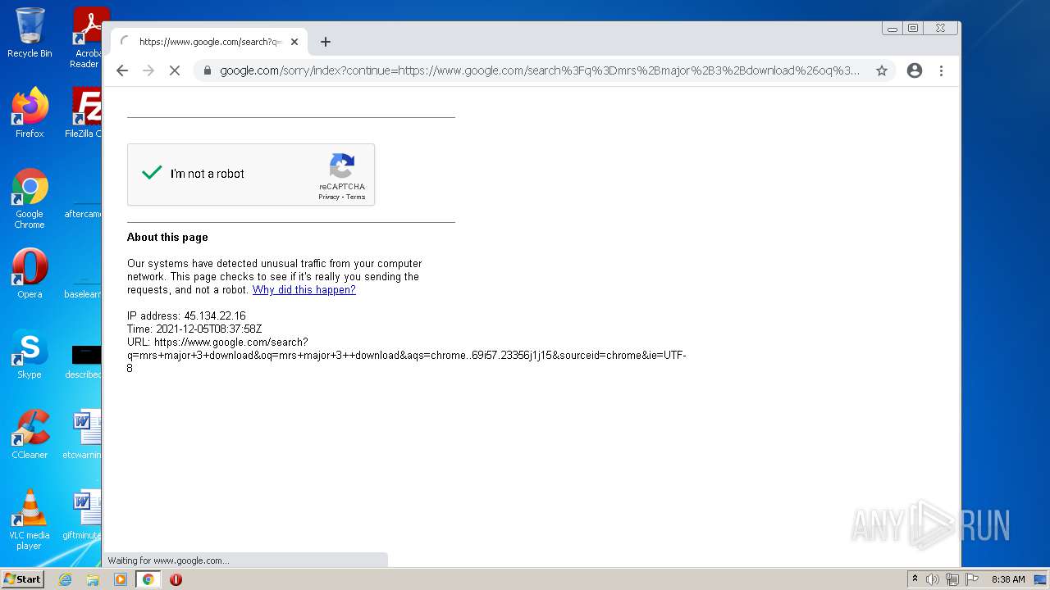Click the browser forward arrow
The height and width of the screenshot is (590, 1050).
tap(148, 70)
